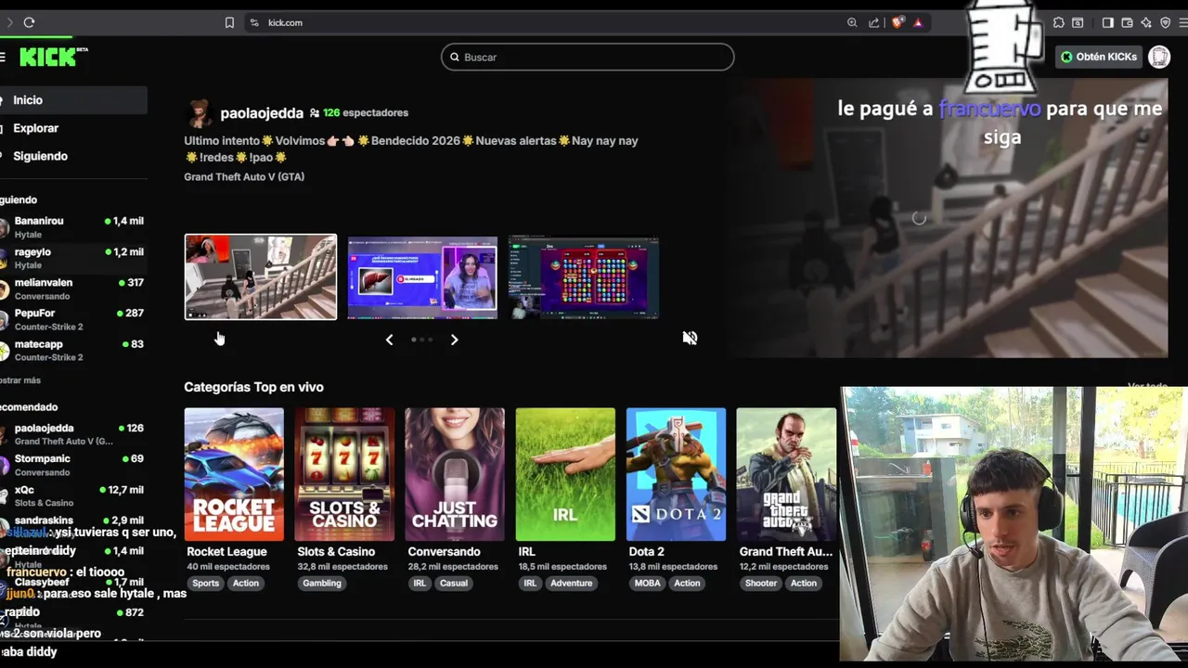This screenshot has width=1188, height=668.
Task: Open the Grand Theft Auto category card
Action: click(786, 474)
